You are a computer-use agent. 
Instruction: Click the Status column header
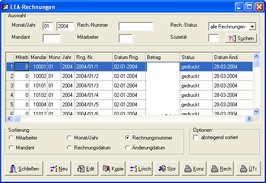coord(197,57)
